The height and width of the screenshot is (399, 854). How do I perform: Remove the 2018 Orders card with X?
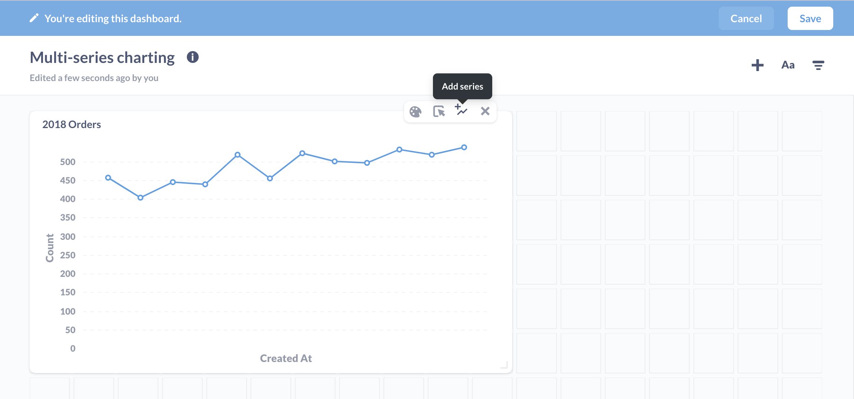(x=485, y=111)
